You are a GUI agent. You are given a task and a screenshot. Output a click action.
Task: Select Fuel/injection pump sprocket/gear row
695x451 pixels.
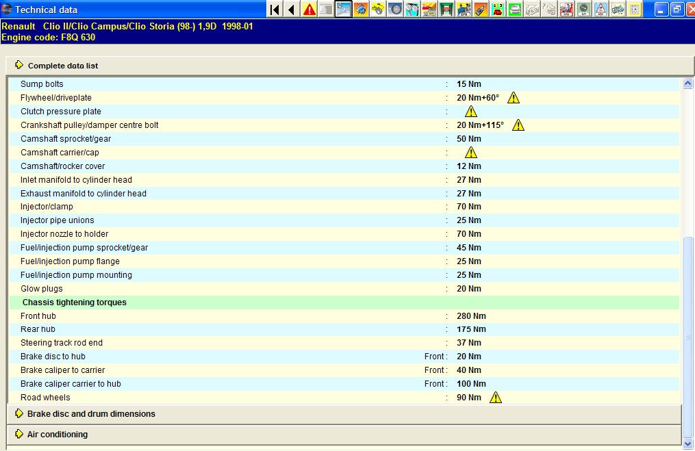344,248
